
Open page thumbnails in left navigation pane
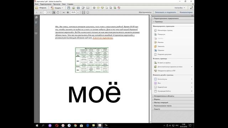pos(36,17)
